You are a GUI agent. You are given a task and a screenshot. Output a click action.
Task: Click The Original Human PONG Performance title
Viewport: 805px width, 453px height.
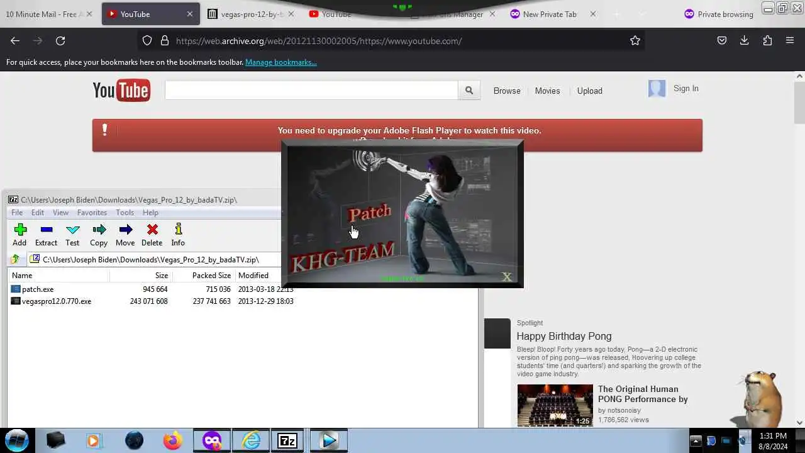pyautogui.click(x=643, y=394)
